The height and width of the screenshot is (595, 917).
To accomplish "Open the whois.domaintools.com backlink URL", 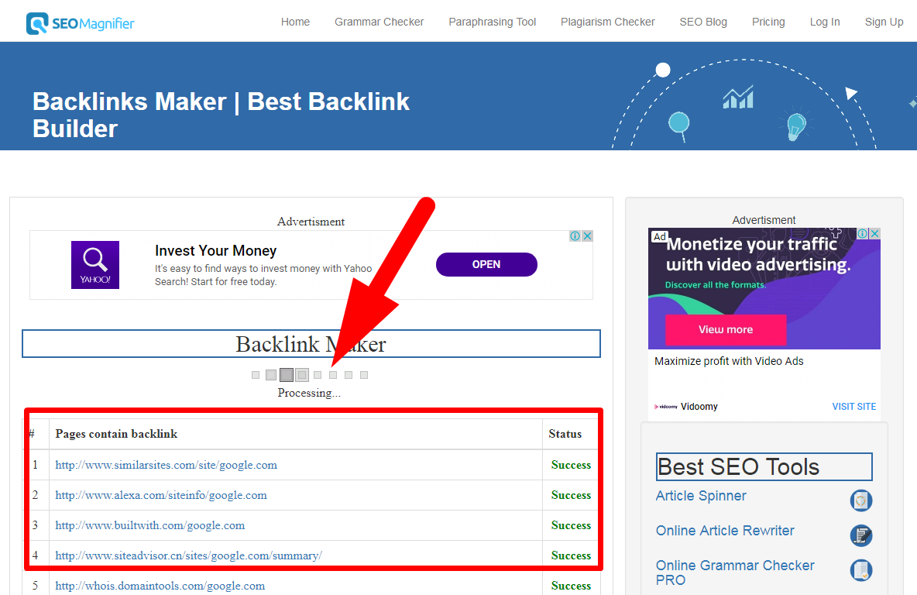I will [x=160, y=586].
